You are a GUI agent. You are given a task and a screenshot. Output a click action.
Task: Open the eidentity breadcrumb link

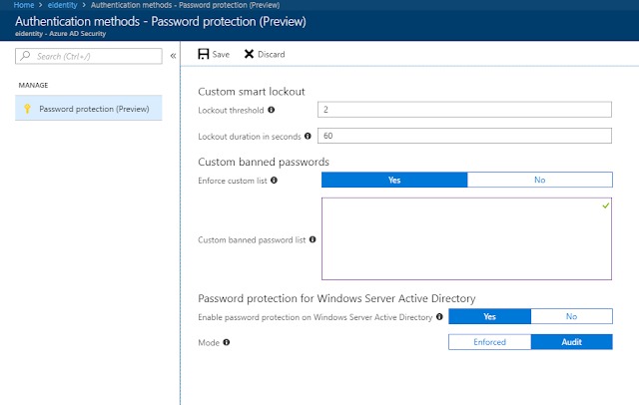pos(62,5)
